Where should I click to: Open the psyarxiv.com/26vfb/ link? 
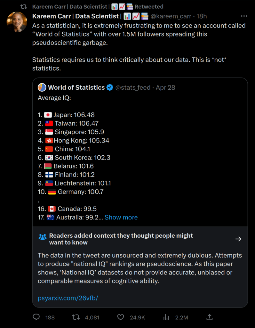coord(68,298)
